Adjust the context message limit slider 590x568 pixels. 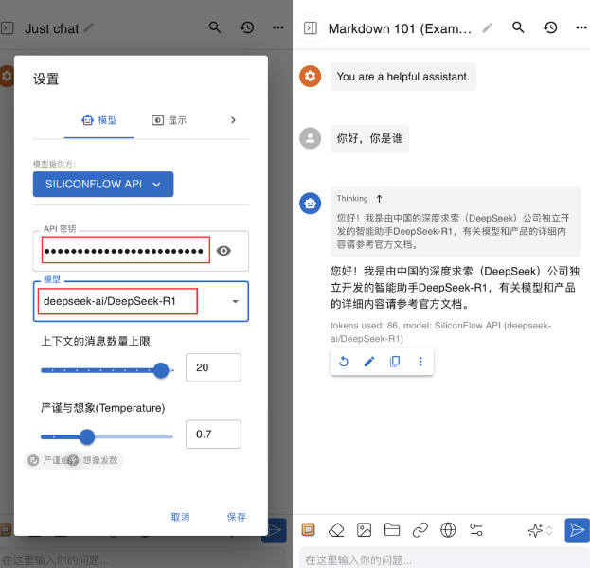pos(161,370)
